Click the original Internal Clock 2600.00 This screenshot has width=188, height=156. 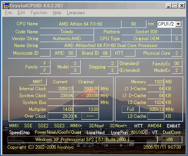coord(86,89)
